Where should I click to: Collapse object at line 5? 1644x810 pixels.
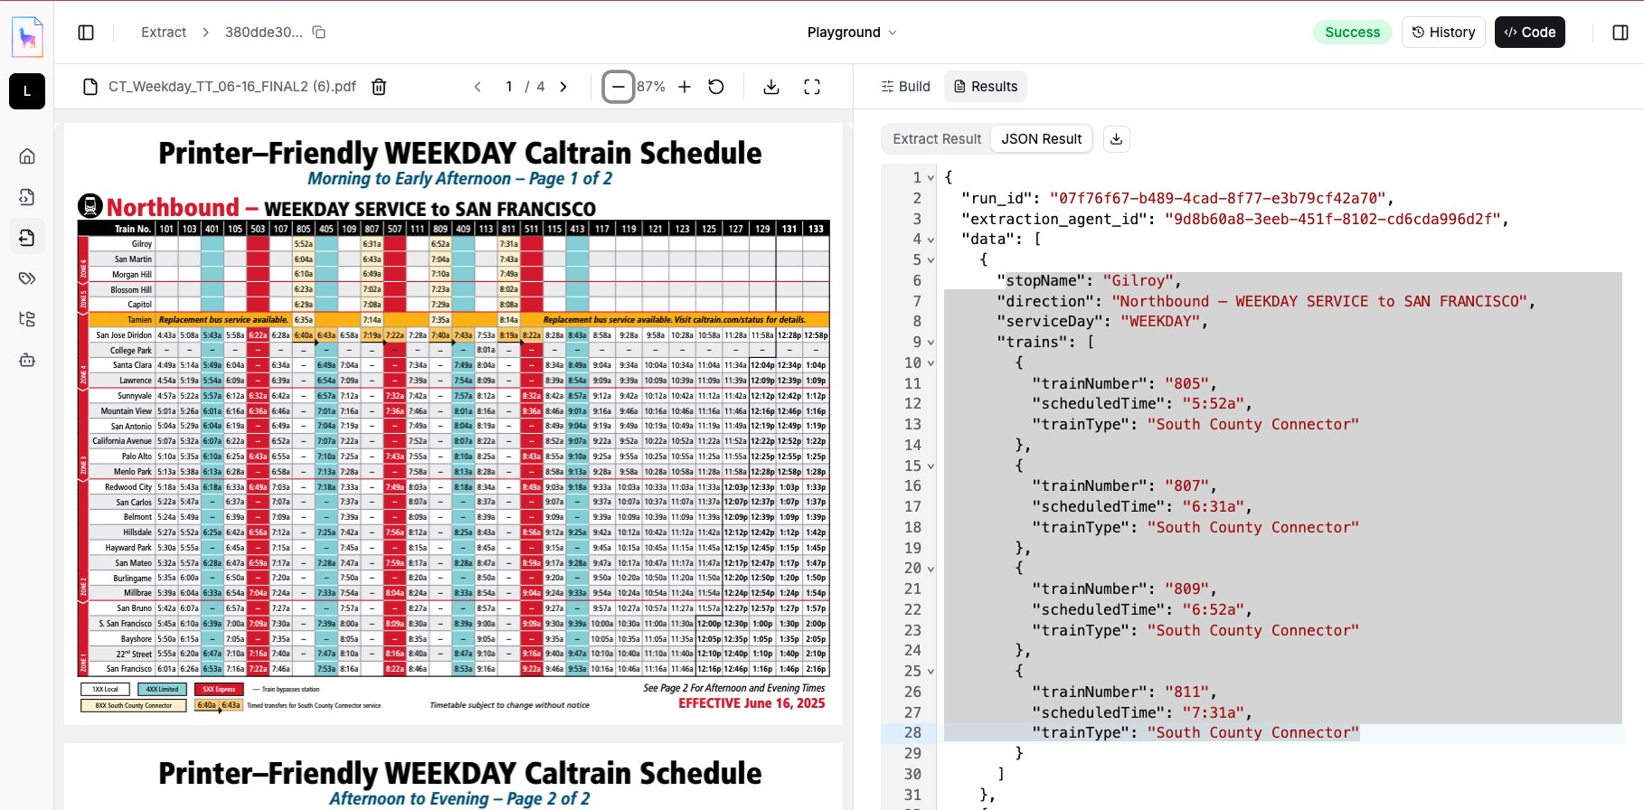point(931,260)
